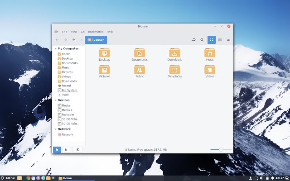Open File System in the sidebar
290x181 pixels.
(68, 90)
